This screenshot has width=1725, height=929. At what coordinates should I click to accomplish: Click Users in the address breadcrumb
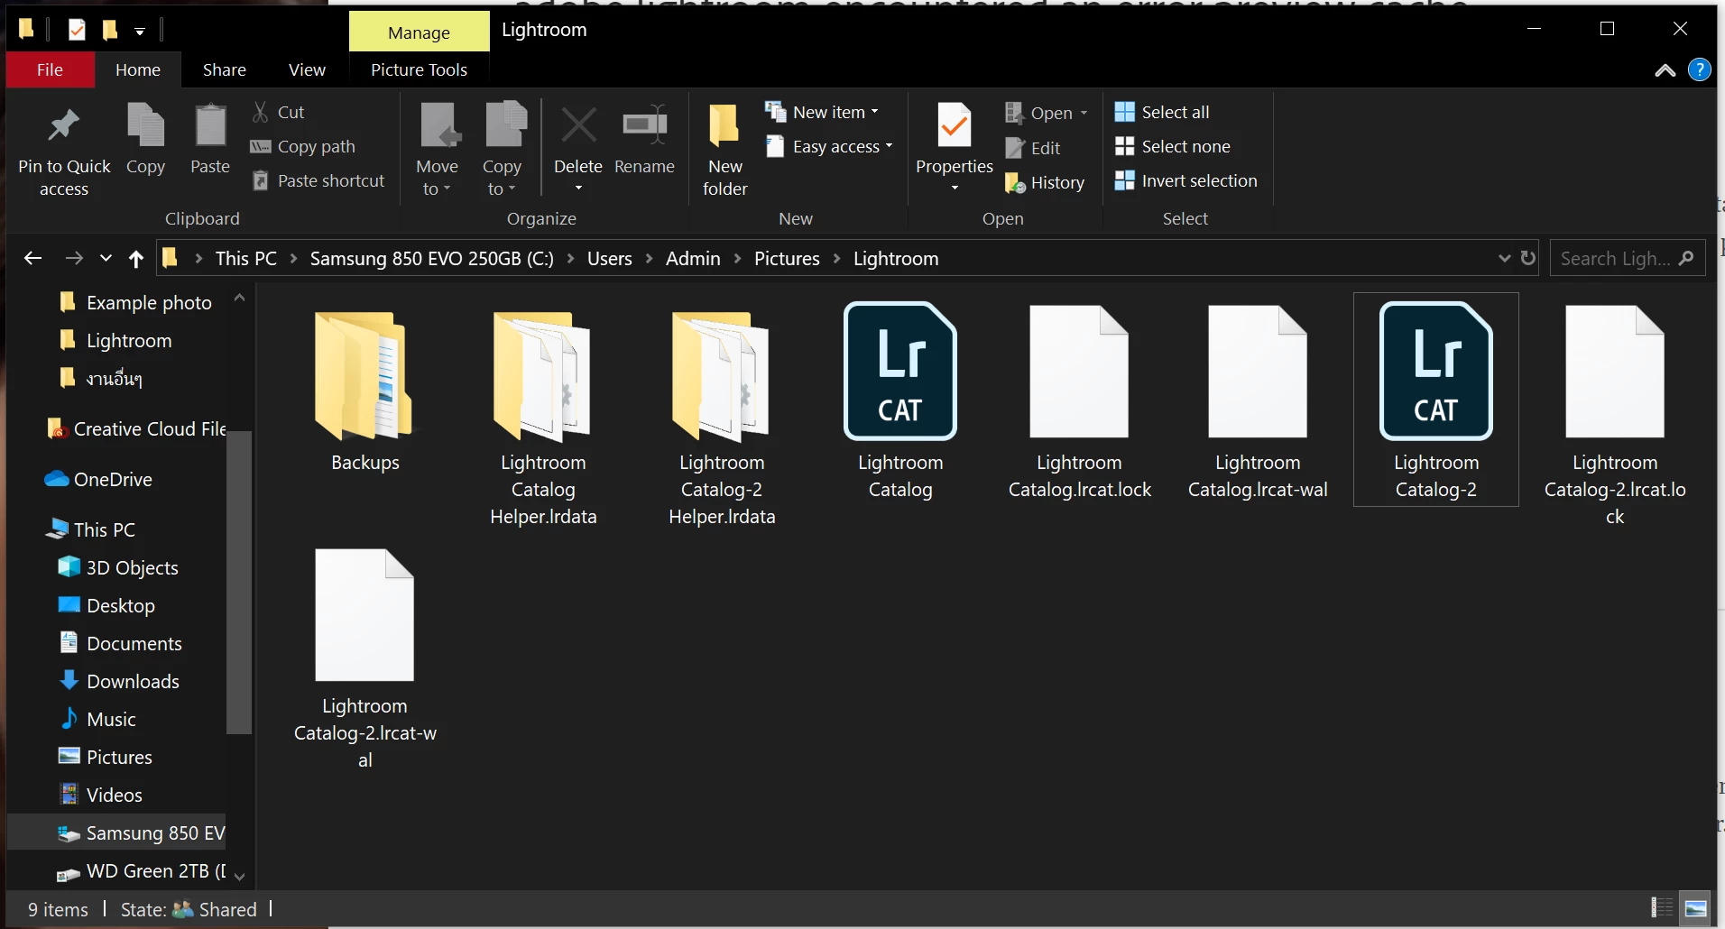pos(609,259)
